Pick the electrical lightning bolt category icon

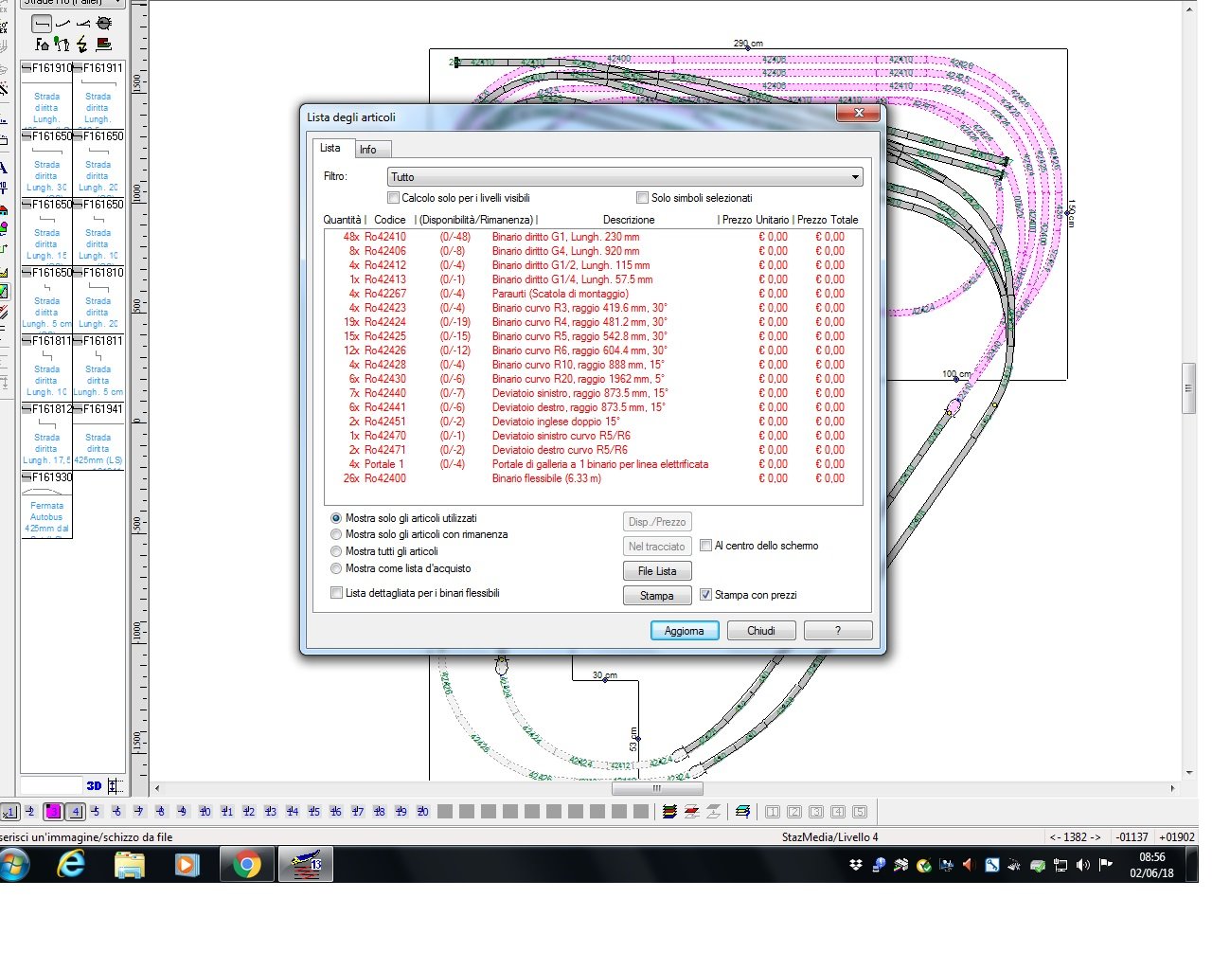coord(82,44)
